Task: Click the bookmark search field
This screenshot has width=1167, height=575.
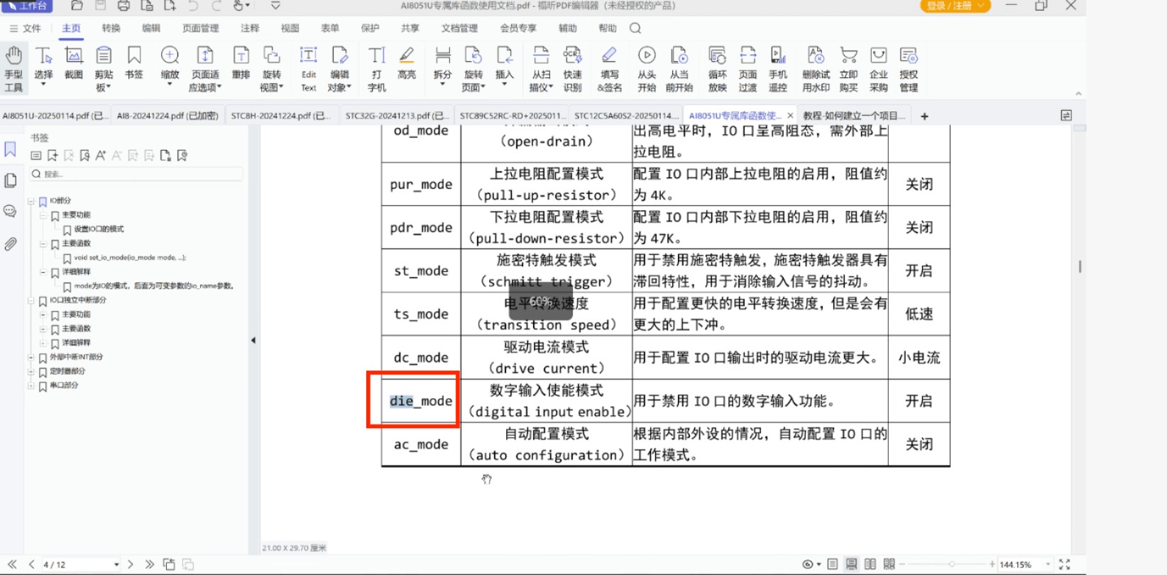Action: 138,174
